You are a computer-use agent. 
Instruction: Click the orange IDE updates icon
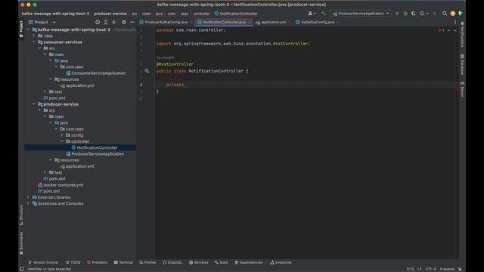tap(453, 14)
